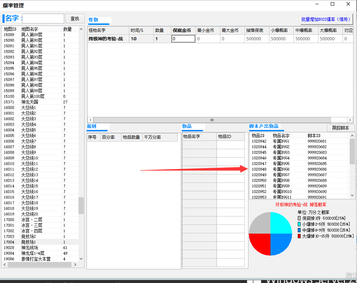Click map list horizontal scroll right arrow
Screen dimensions: 357x283
coord(75,264)
